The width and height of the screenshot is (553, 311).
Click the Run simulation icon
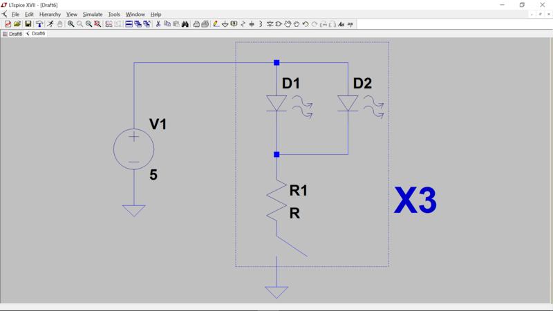[x=50, y=24]
